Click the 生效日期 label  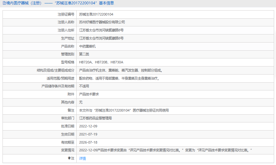68,134
